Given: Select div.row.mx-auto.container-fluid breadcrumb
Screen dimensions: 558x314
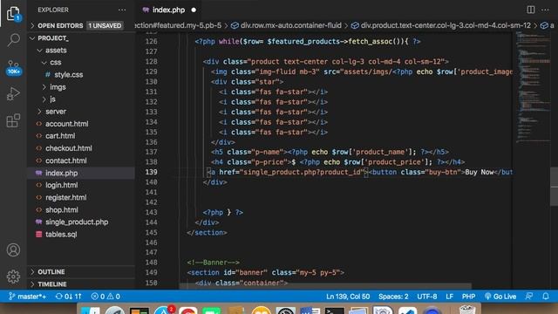Looking at the screenshot, I should [287, 25].
